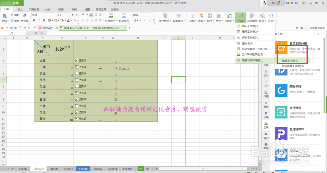Click the Copy (复制) icon
The width and height of the screenshot is (327, 173).
pyautogui.click(x=12, y=21)
